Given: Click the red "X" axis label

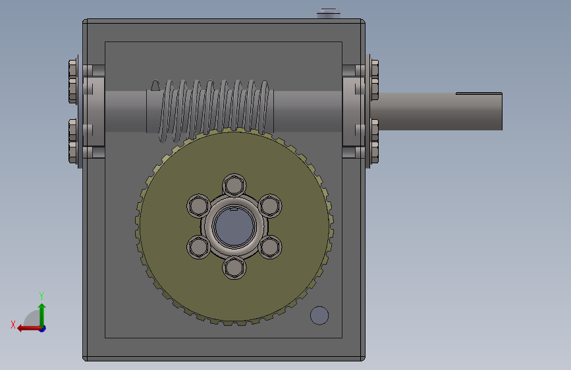Looking at the screenshot, I should click(x=13, y=325).
